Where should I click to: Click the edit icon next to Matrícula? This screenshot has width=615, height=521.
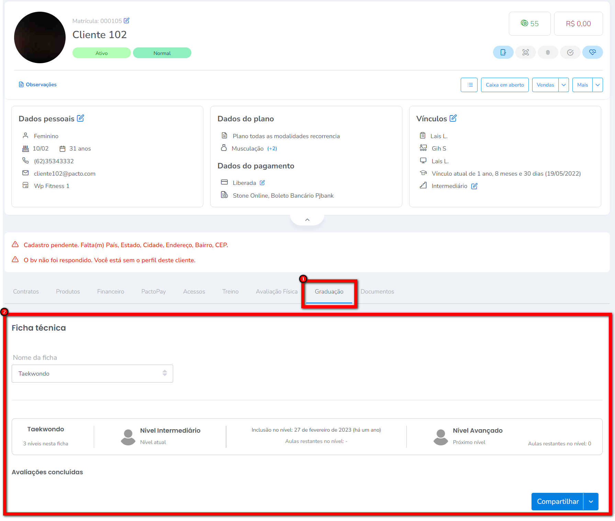(126, 21)
